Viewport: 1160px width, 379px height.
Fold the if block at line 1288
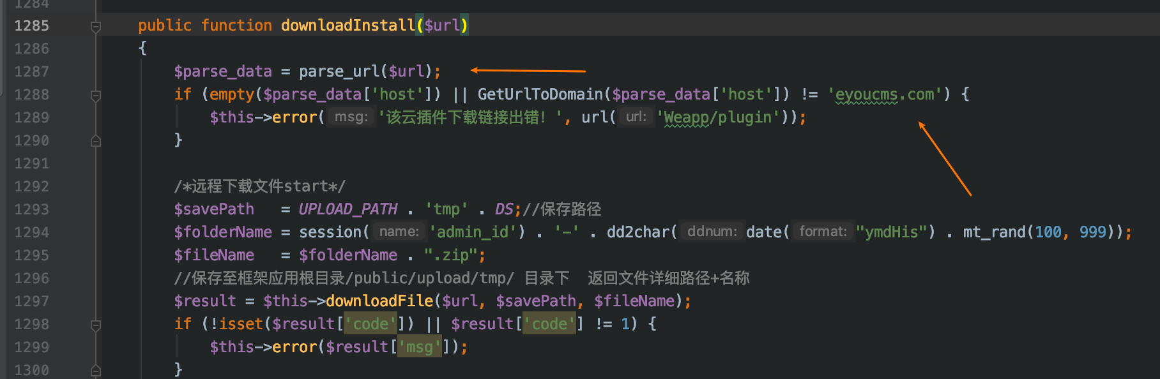pos(96,96)
